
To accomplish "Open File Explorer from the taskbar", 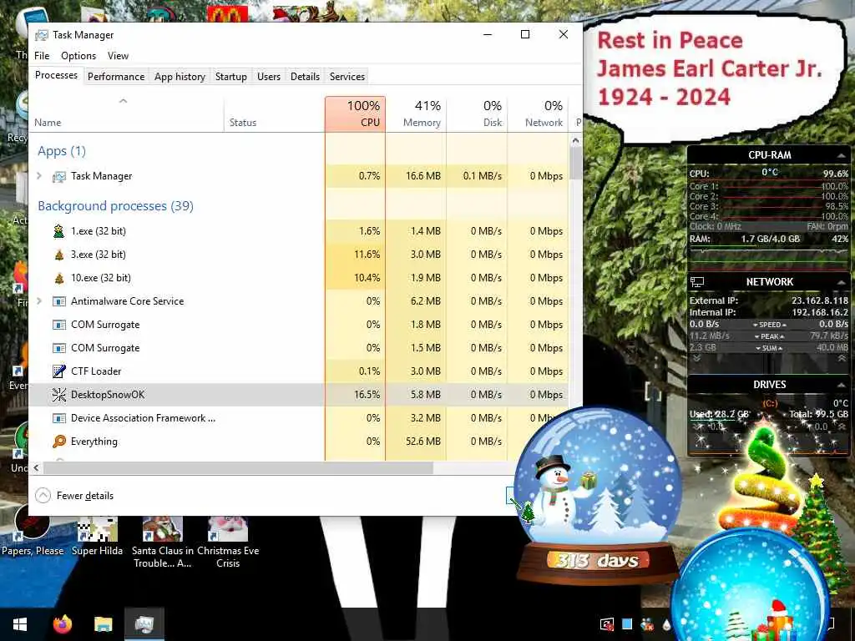I will pos(103,624).
